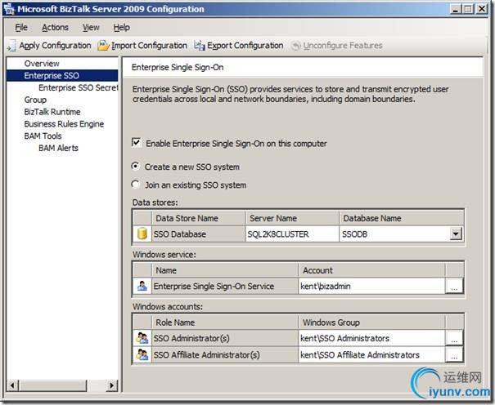This screenshot has width=495, height=405.
Task: Select Enterprise SSO Secret node
Action: point(78,87)
